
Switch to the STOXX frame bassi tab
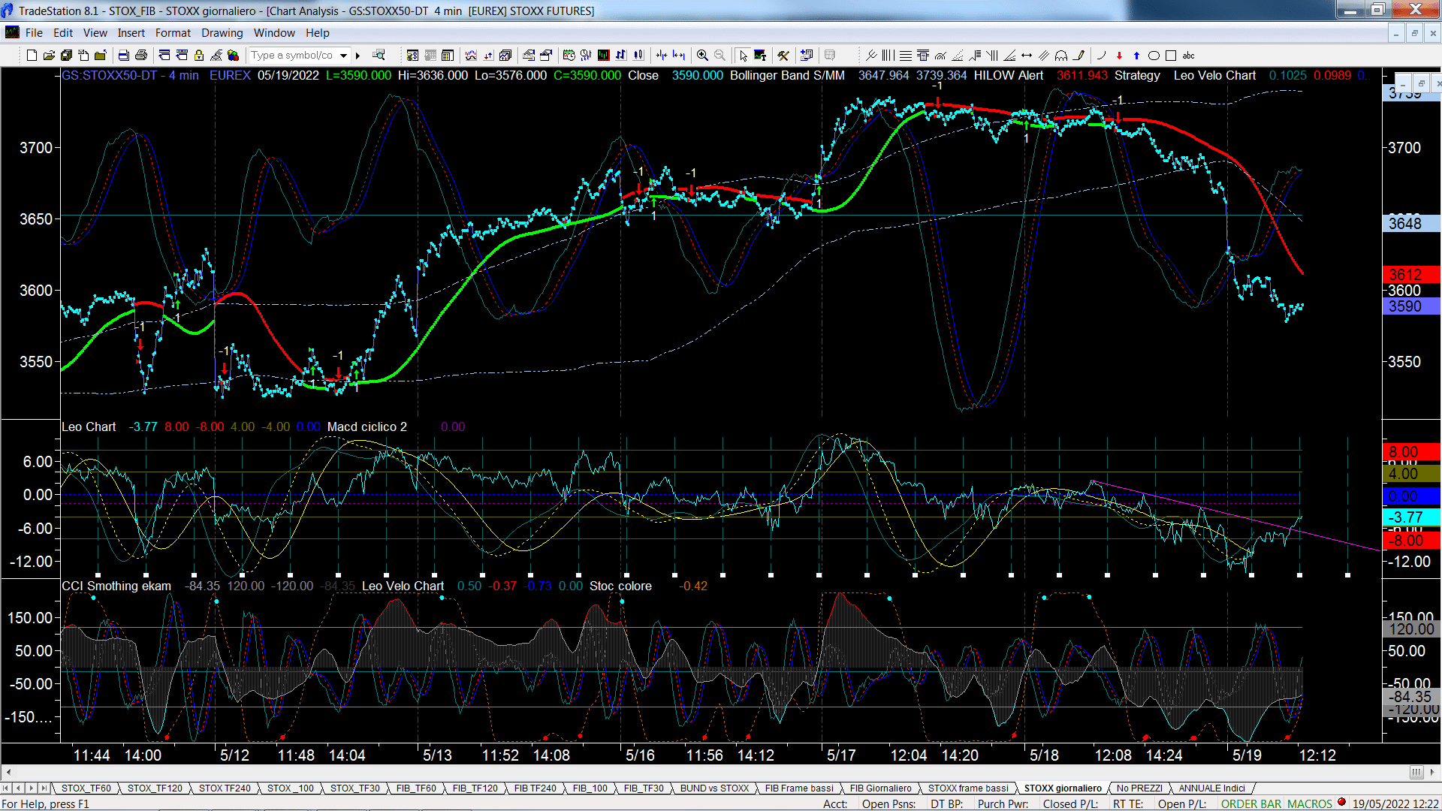coord(968,788)
